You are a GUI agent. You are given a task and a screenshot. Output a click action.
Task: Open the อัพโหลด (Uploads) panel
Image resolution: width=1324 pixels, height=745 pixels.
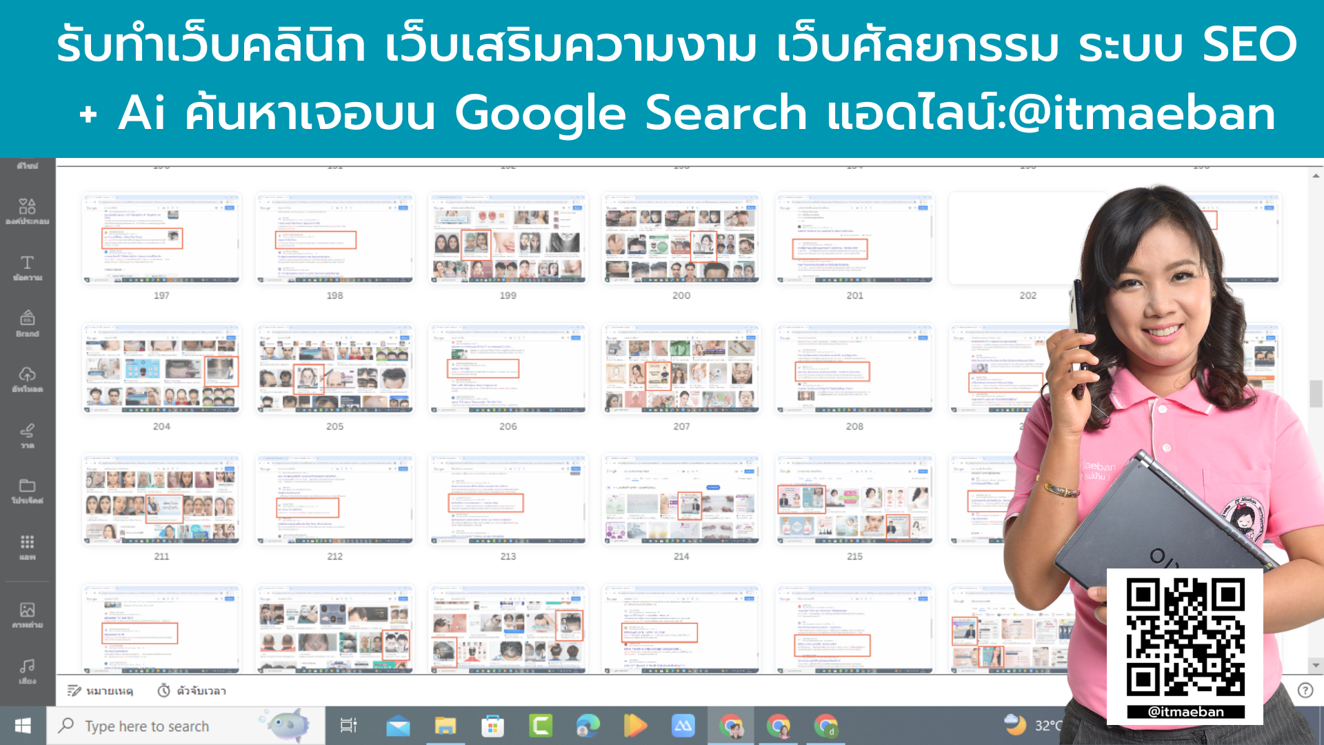(x=27, y=378)
